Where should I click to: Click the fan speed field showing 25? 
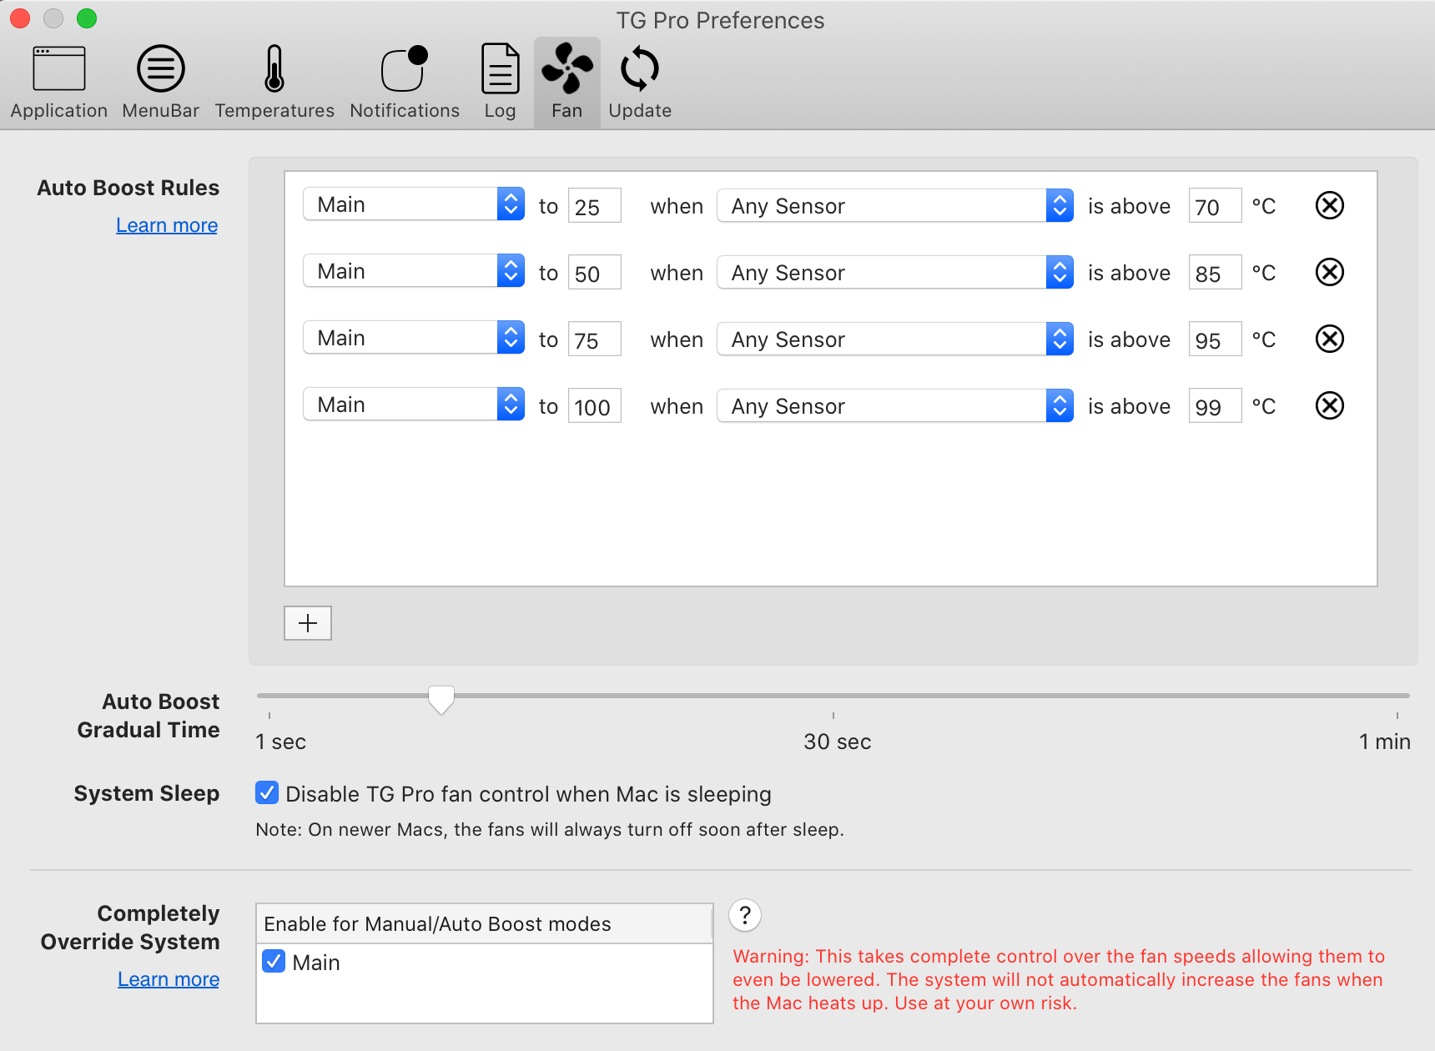click(595, 206)
